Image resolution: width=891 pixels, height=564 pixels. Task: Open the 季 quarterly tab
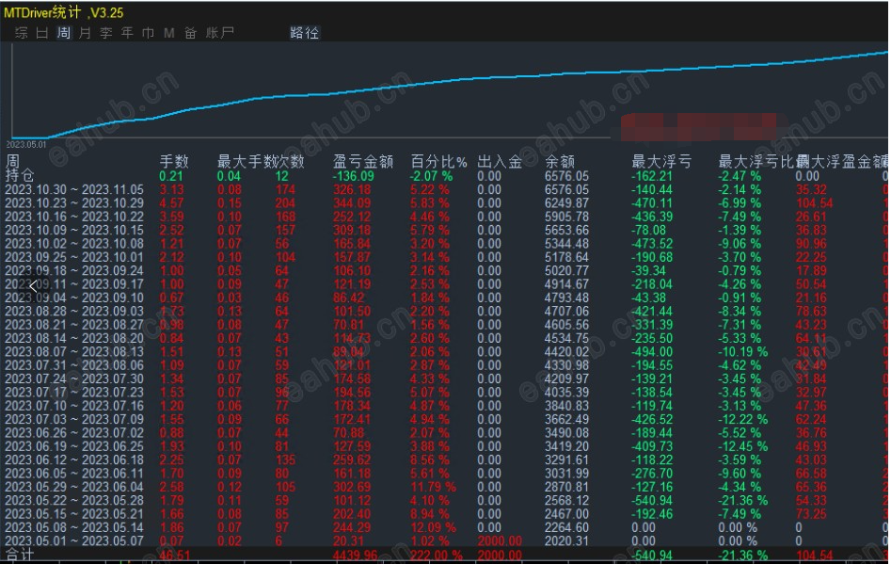pyautogui.click(x=105, y=32)
